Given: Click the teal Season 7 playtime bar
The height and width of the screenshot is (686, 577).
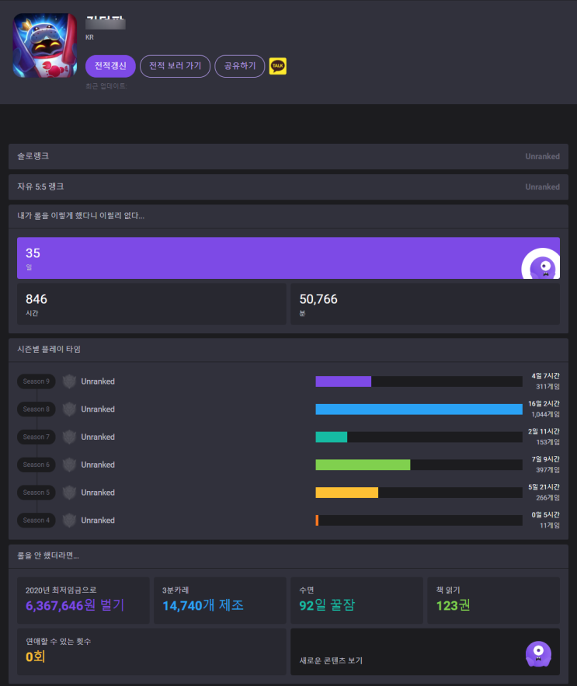Looking at the screenshot, I should 332,437.
